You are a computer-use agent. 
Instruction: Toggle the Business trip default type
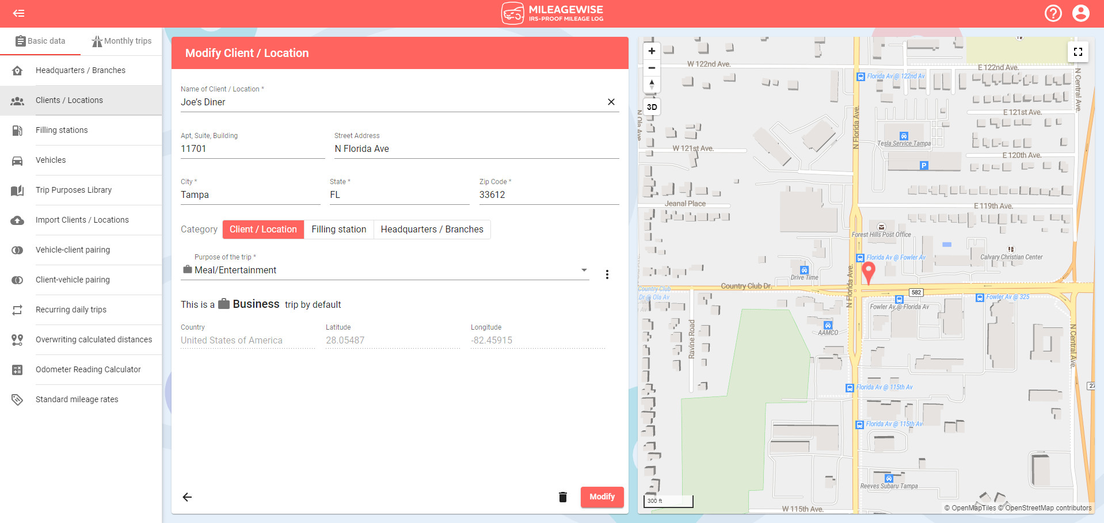pyautogui.click(x=249, y=304)
